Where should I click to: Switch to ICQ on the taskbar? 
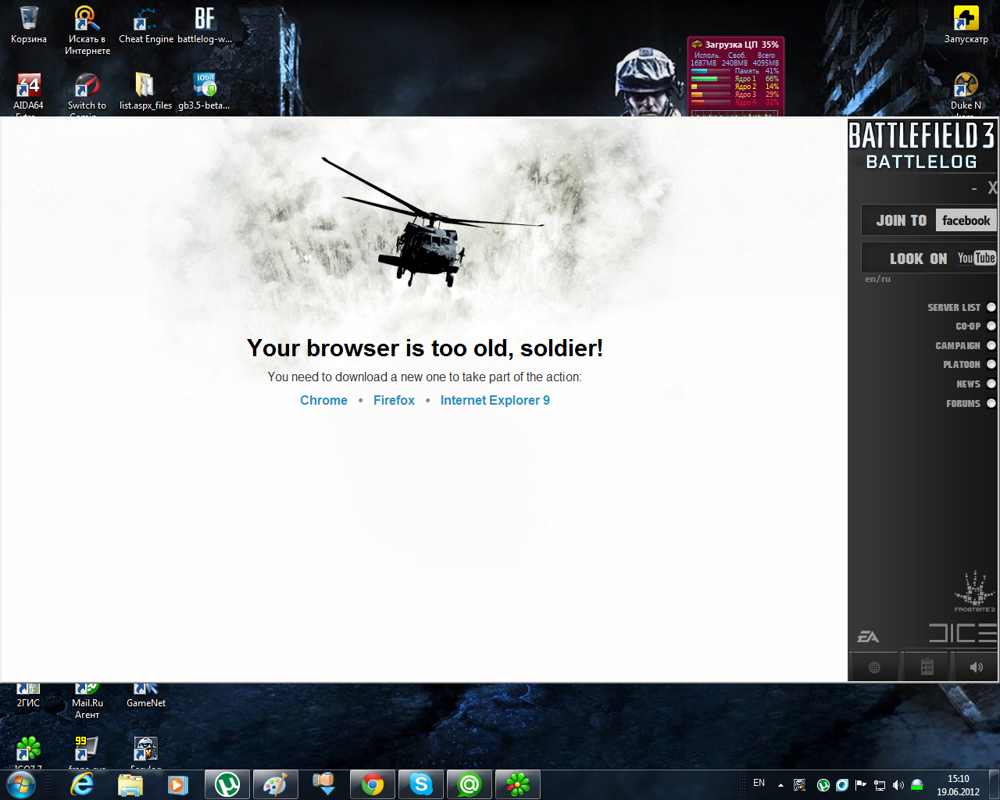pyautogui.click(x=518, y=784)
